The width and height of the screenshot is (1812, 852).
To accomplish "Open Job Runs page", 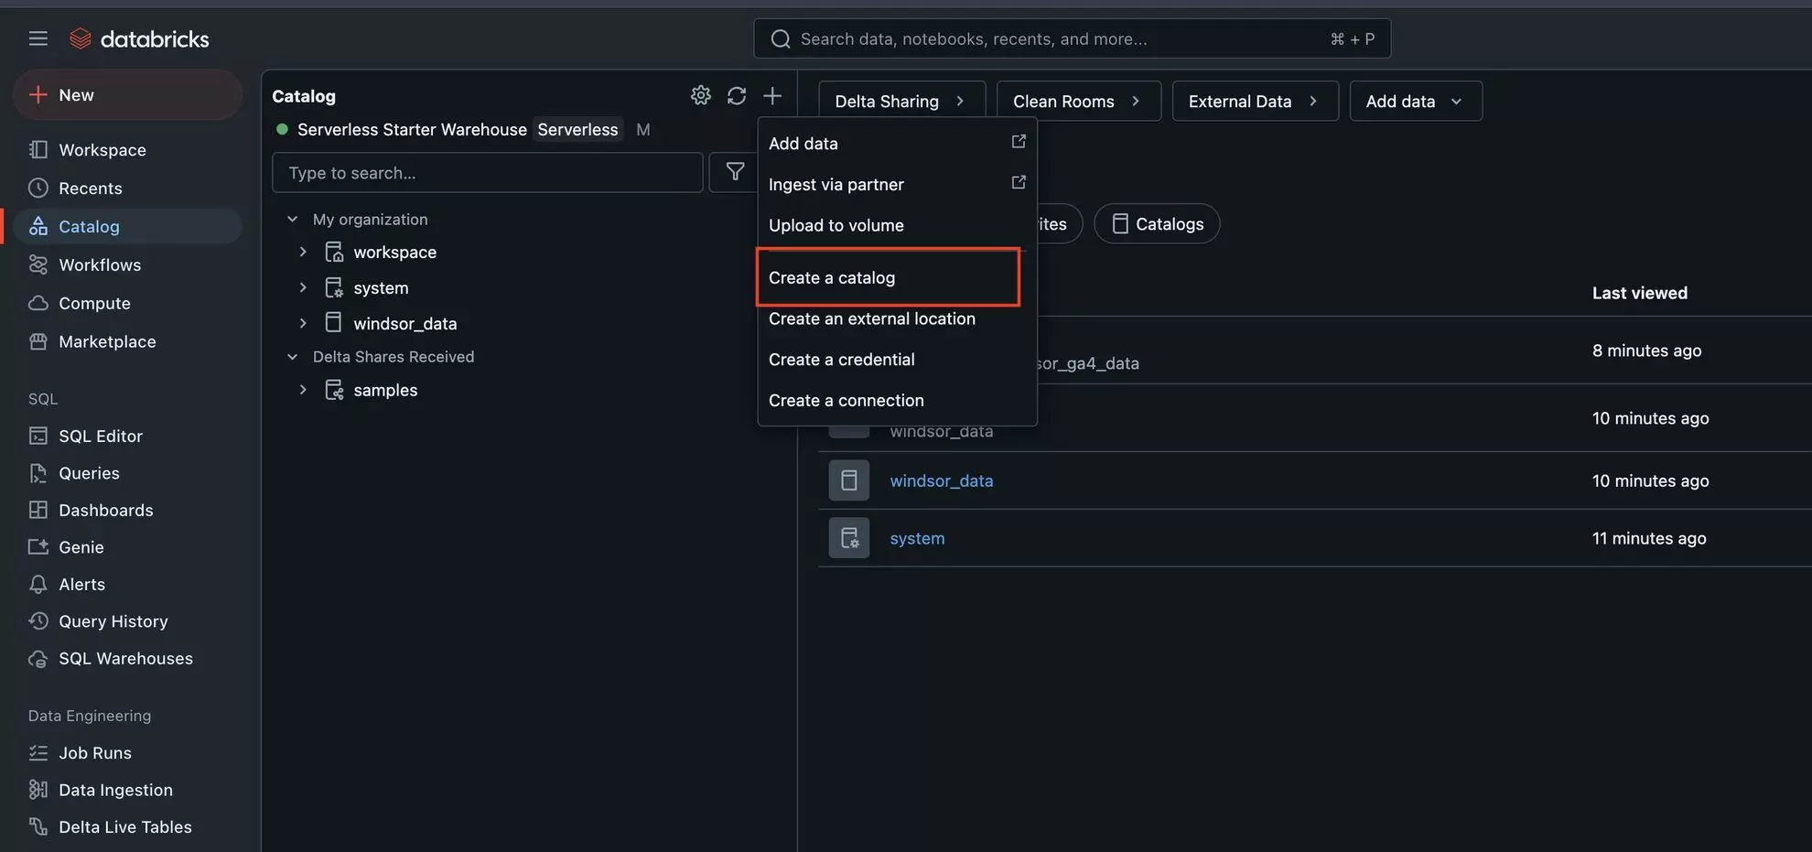I will (95, 752).
